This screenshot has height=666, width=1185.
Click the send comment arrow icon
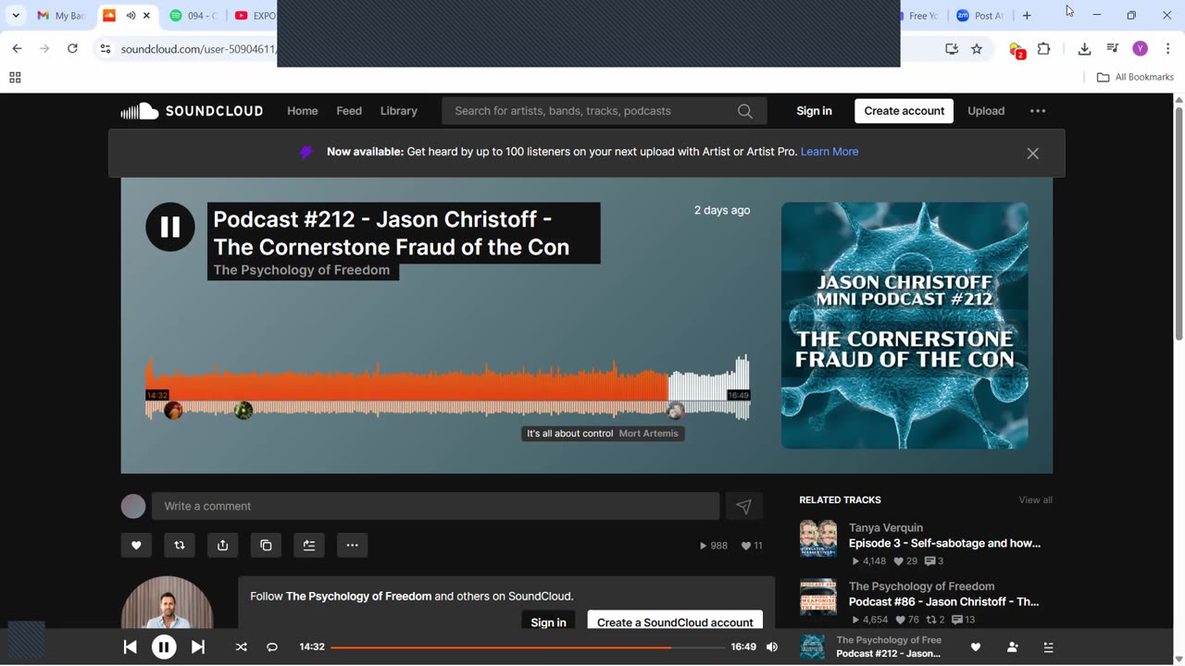point(743,506)
